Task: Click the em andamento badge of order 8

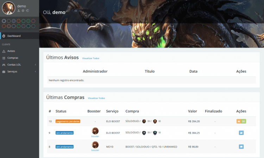Action: (x=64, y=147)
